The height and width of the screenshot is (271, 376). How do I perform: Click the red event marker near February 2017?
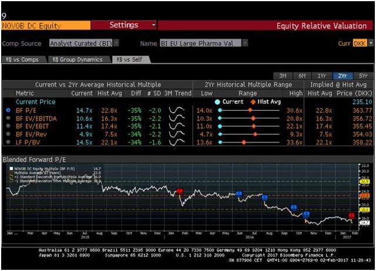tap(351, 215)
